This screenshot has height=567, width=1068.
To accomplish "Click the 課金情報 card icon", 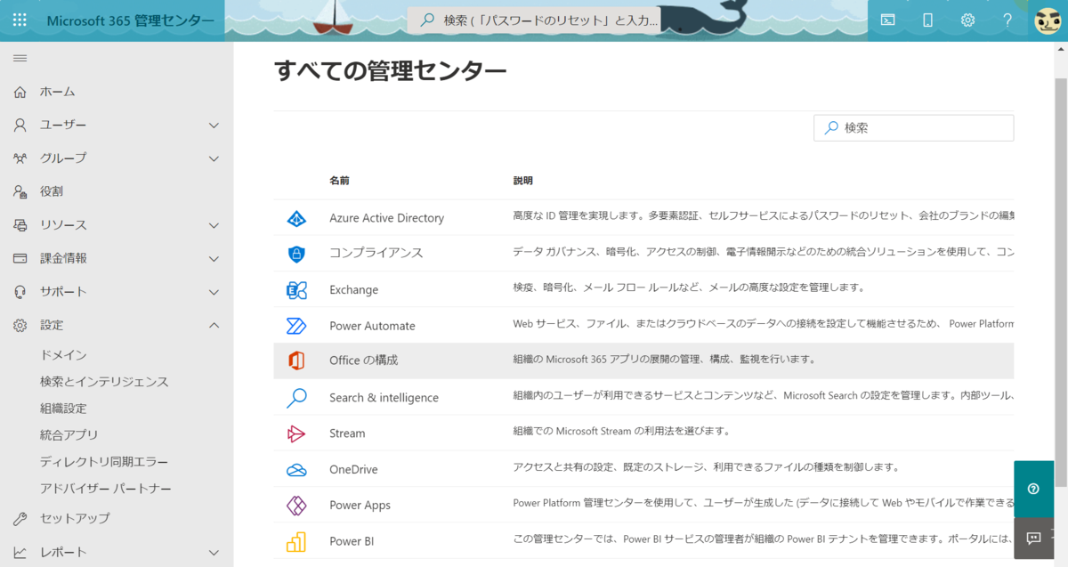I will tap(20, 258).
